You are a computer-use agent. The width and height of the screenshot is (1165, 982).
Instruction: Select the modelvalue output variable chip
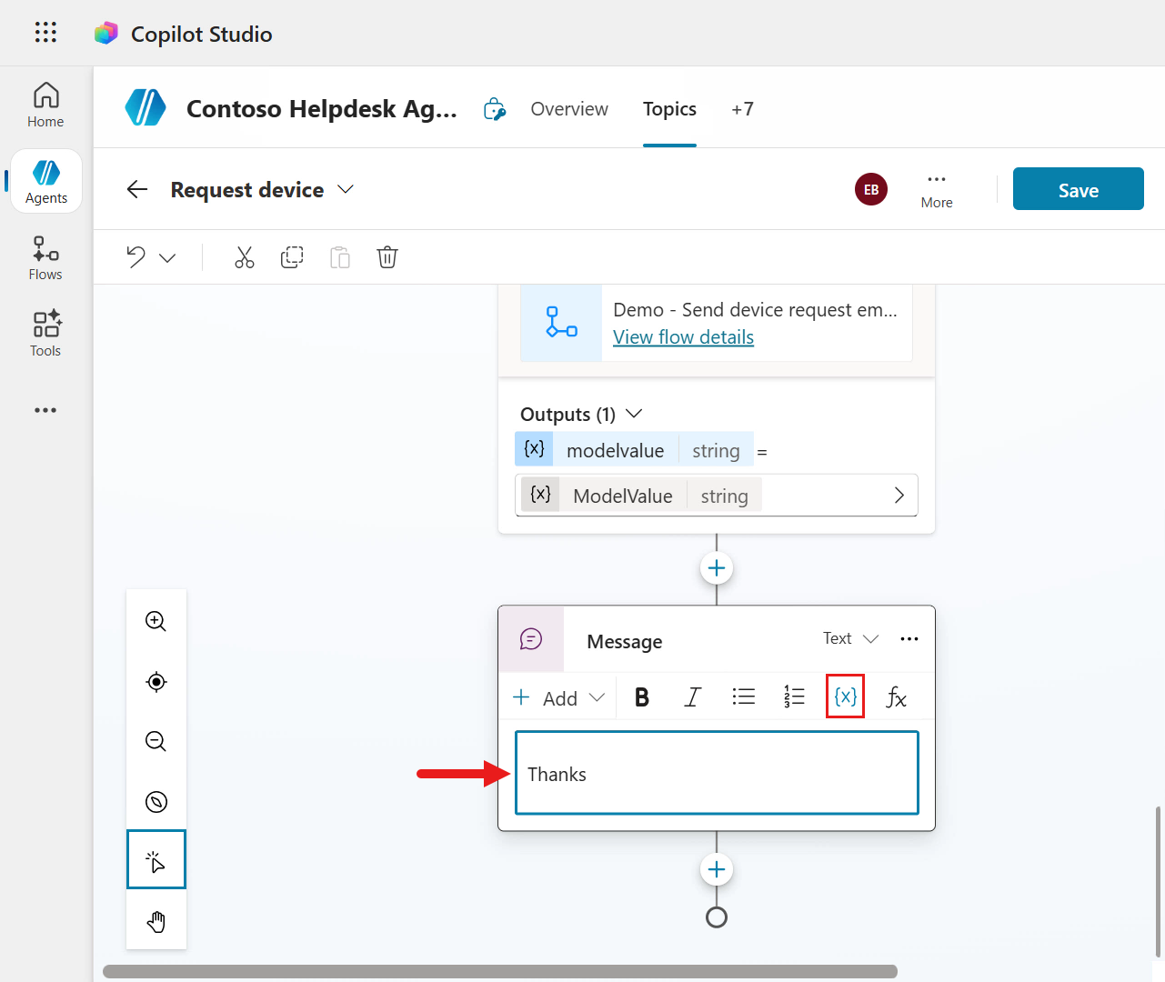[x=634, y=450]
